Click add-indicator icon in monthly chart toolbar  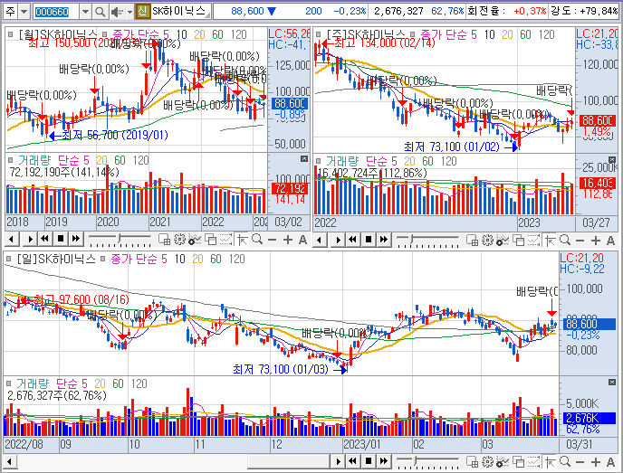click(x=195, y=240)
